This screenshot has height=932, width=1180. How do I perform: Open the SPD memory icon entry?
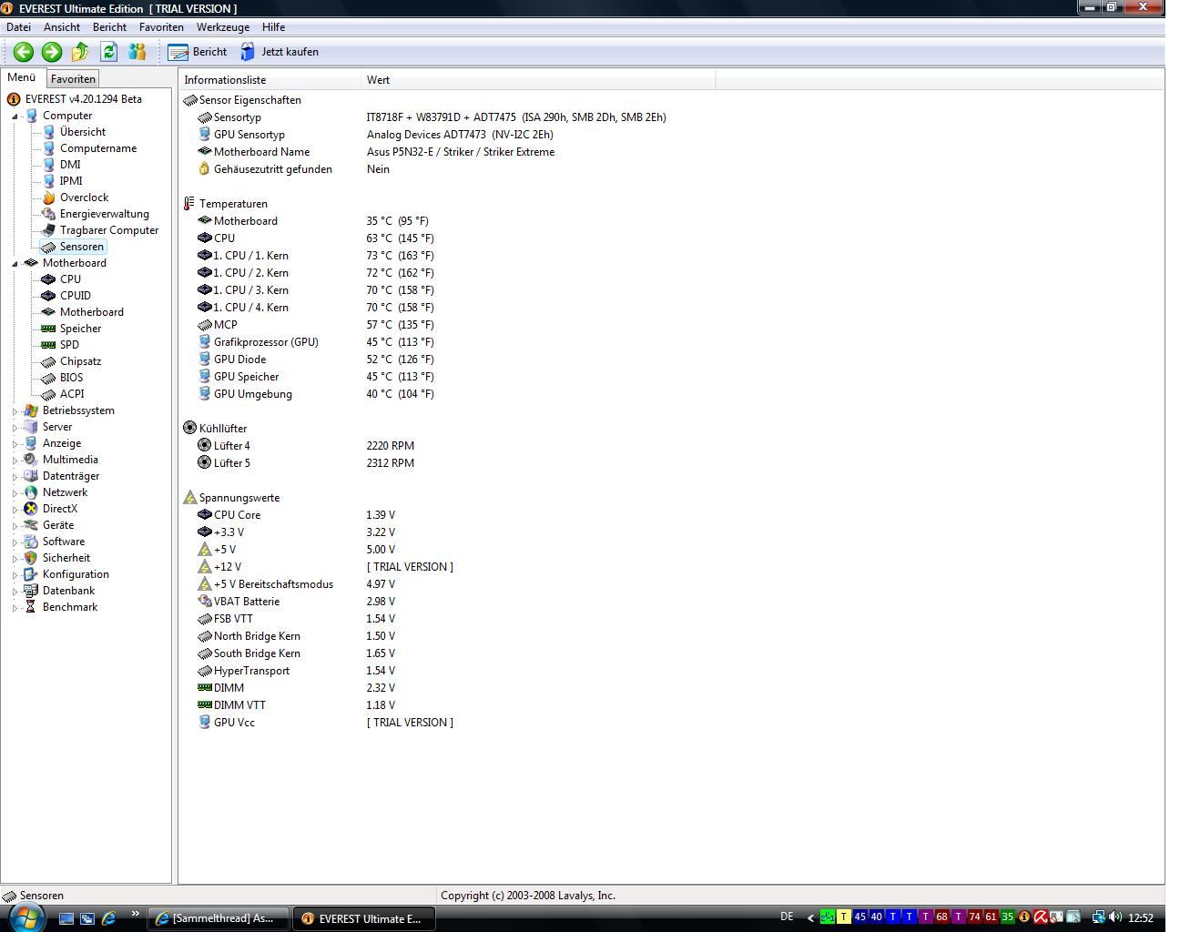click(x=49, y=345)
